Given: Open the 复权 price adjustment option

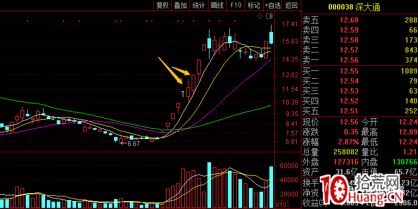Looking at the screenshot, I should click(163, 5).
